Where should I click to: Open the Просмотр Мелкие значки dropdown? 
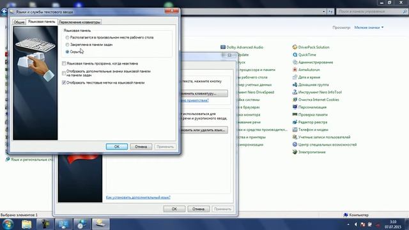[x=369, y=27]
